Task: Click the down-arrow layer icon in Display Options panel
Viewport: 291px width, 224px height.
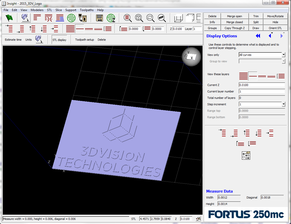Action: (x=258, y=133)
